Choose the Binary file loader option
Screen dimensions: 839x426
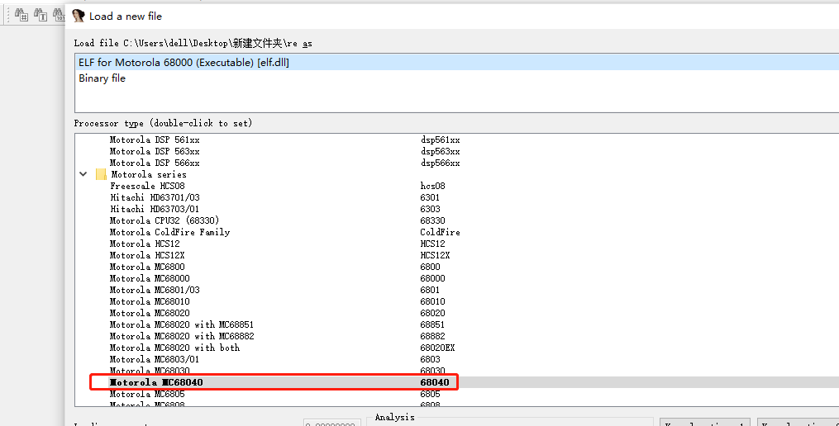click(x=456, y=78)
